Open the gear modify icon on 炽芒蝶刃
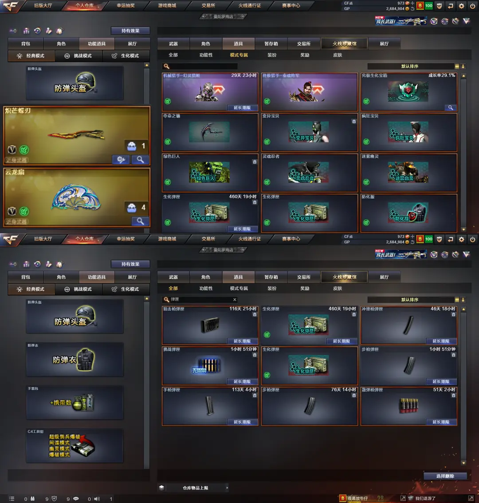The width and height of the screenshot is (479, 503). (x=121, y=159)
